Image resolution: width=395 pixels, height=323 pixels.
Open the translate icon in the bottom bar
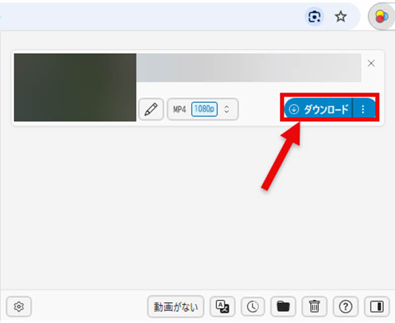coord(223,307)
